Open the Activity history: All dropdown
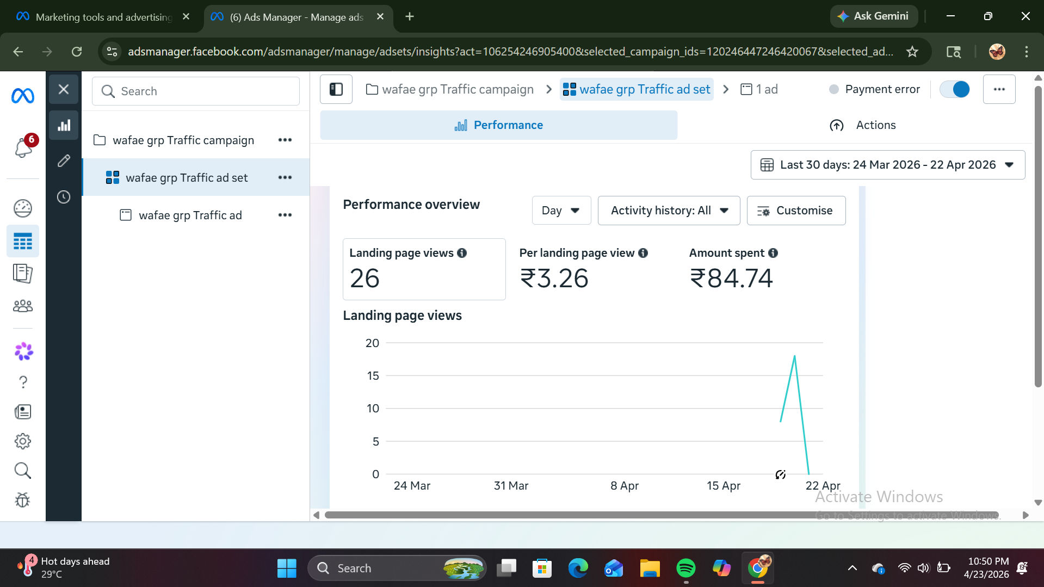Image resolution: width=1044 pixels, height=587 pixels. [669, 211]
